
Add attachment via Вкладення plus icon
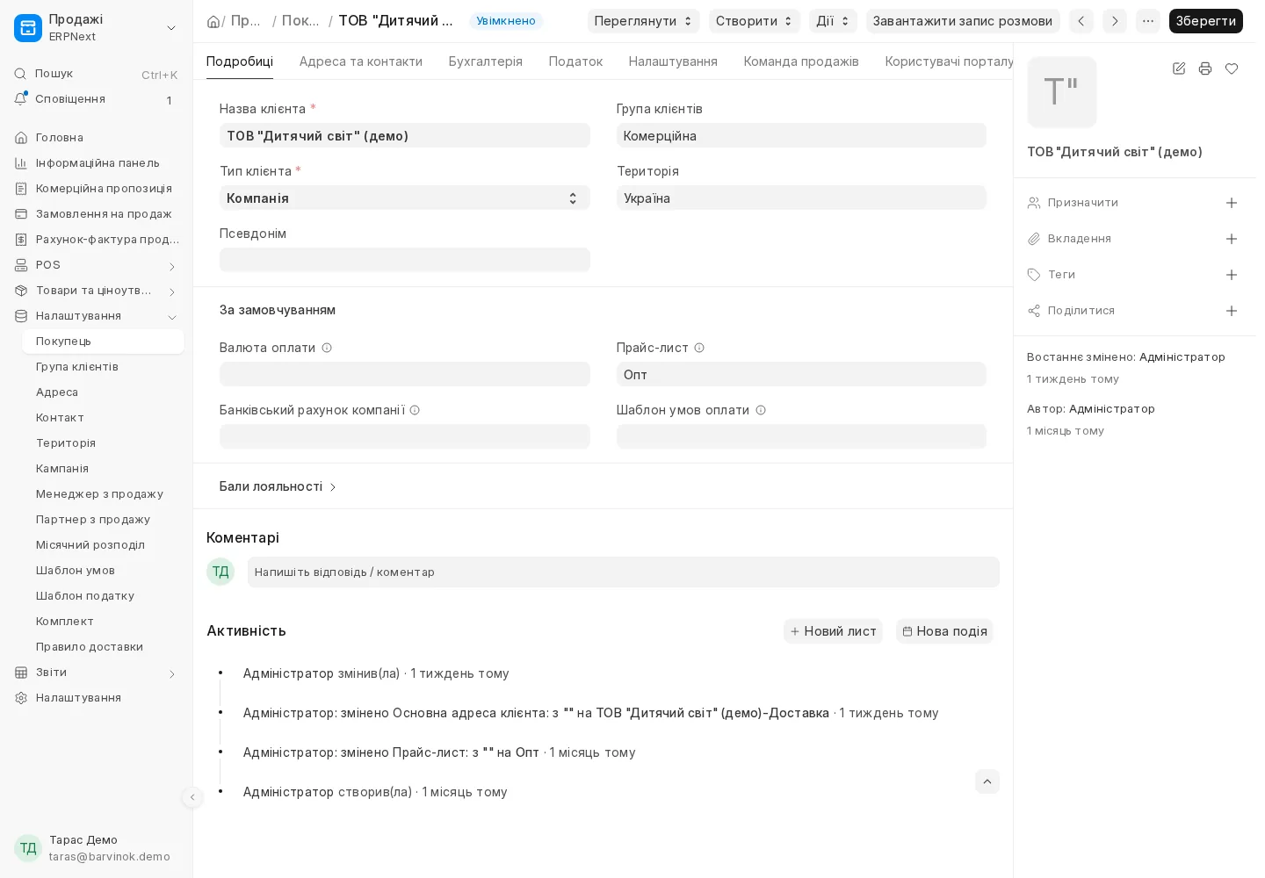click(1232, 239)
